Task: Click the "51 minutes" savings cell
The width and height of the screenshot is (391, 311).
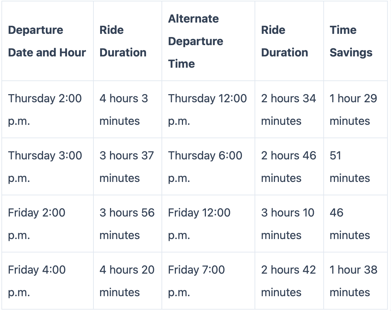Action: tap(356, 166)
